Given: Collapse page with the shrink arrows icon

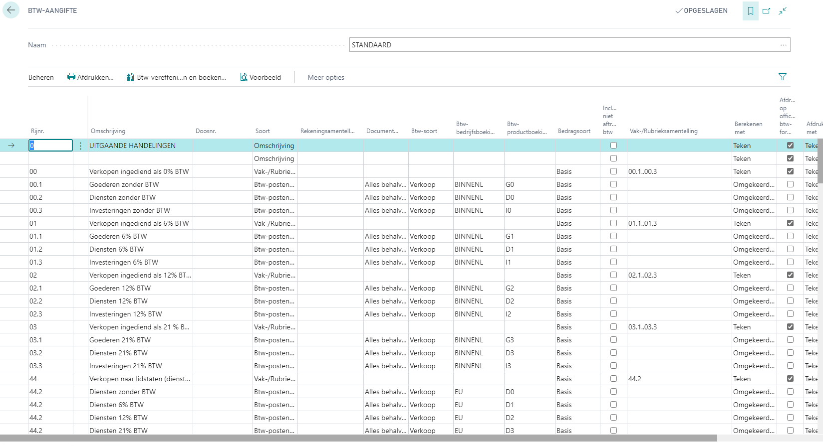Looking at the screenshot, I should pyautogui.click(x=783, y=11).
